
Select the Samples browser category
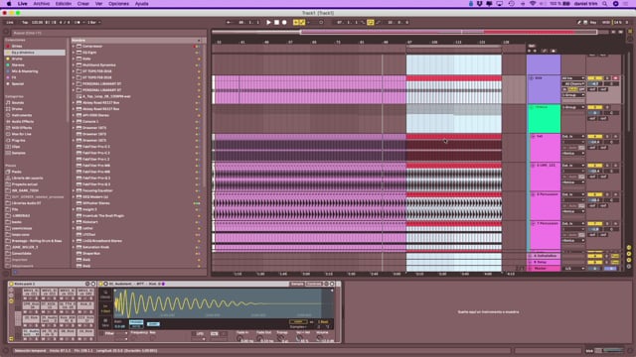click(18, 153)
